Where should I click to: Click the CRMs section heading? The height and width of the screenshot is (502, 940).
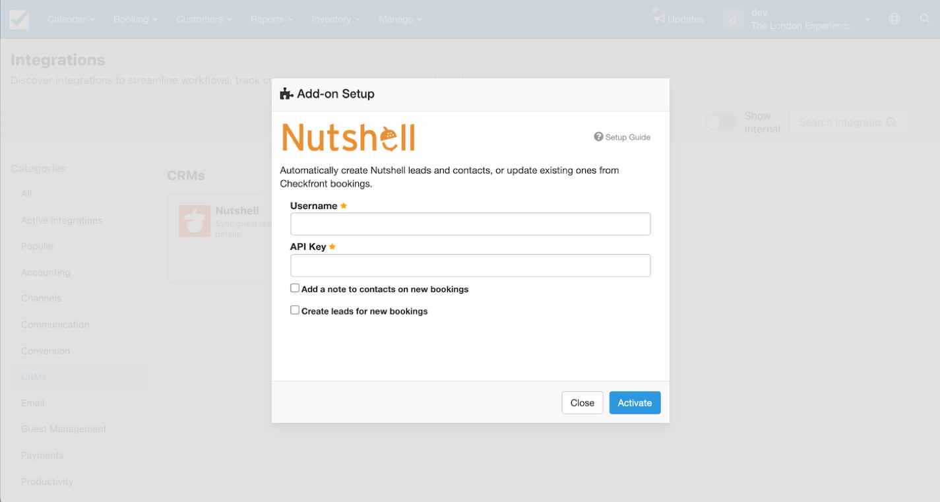tap(186, 175)
